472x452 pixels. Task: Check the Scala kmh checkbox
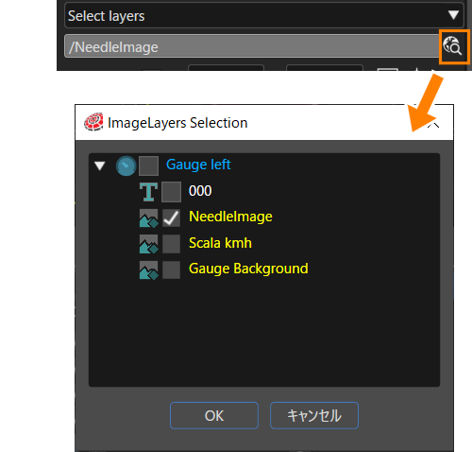[x=171, y=244]
